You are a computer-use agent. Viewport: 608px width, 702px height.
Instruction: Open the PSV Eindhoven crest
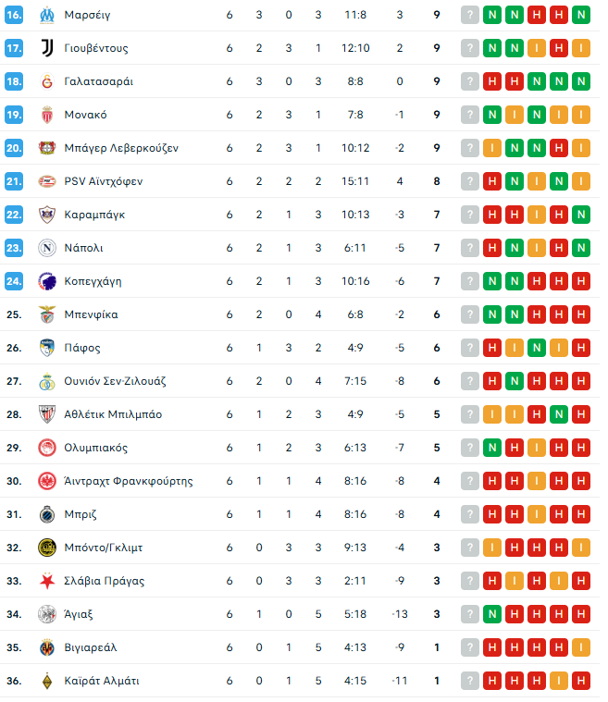(x=46, y=181)
